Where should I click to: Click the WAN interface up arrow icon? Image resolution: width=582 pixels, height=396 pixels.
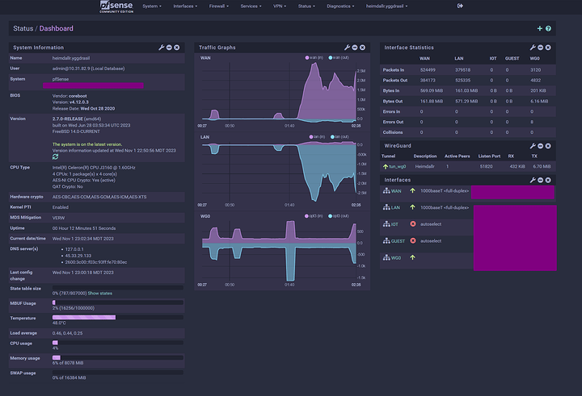(x=412, y=190)
